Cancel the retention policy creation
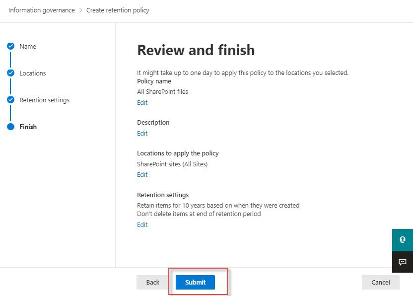The image size is (413, 296). click(x=381, y=282)
